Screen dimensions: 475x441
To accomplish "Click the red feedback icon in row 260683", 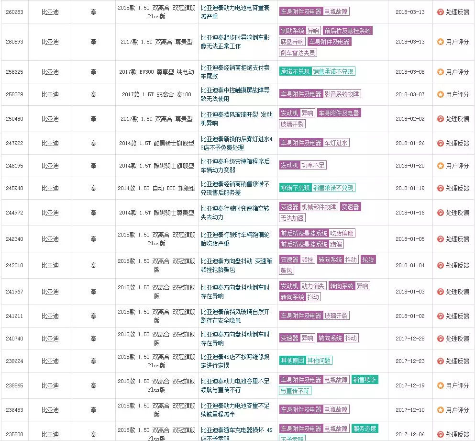I will pyautogui.click(x=440, y=12).
